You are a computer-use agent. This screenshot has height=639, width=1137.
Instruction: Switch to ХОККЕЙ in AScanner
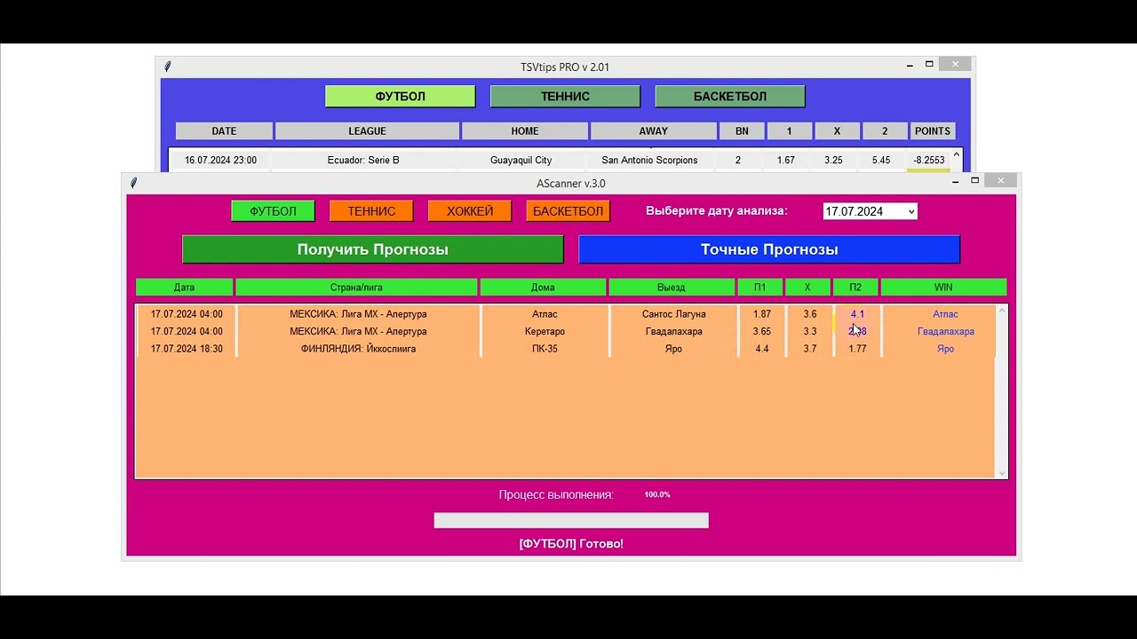point(470,211)
